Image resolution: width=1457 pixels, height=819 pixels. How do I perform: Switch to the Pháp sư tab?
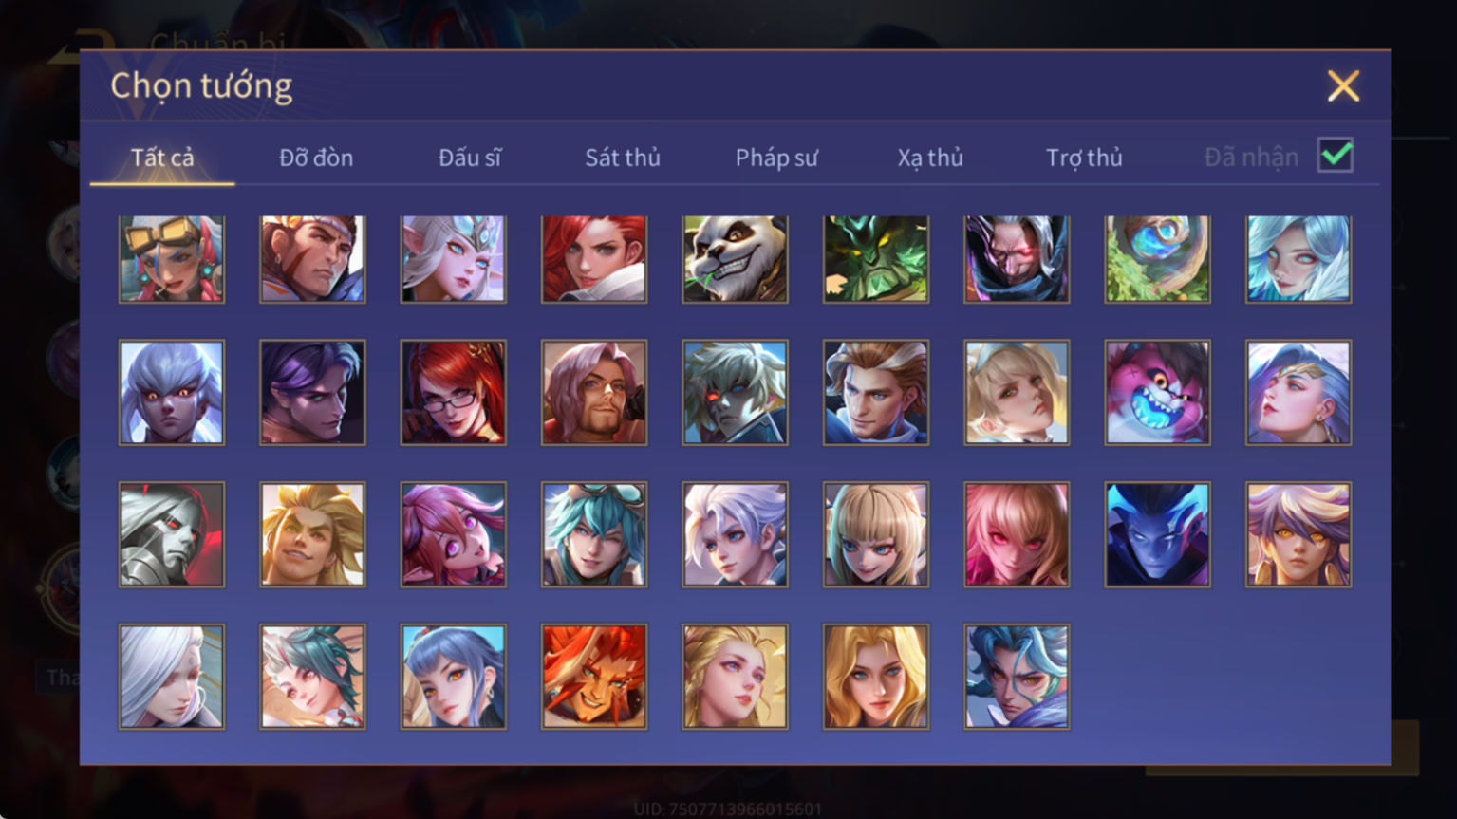point(776,158)
